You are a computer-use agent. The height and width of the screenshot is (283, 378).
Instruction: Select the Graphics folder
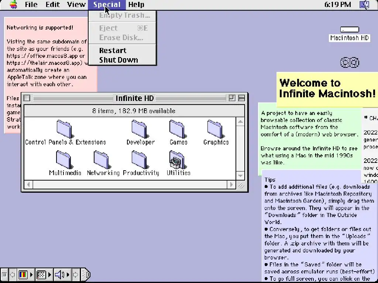(215, 129)
